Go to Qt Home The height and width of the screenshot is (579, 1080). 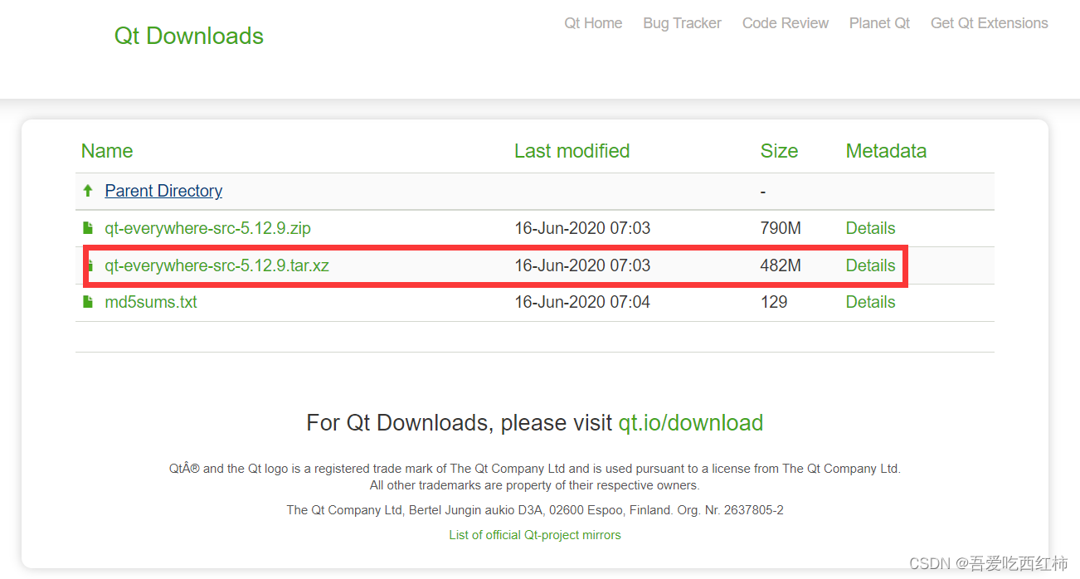pos(593,23)
